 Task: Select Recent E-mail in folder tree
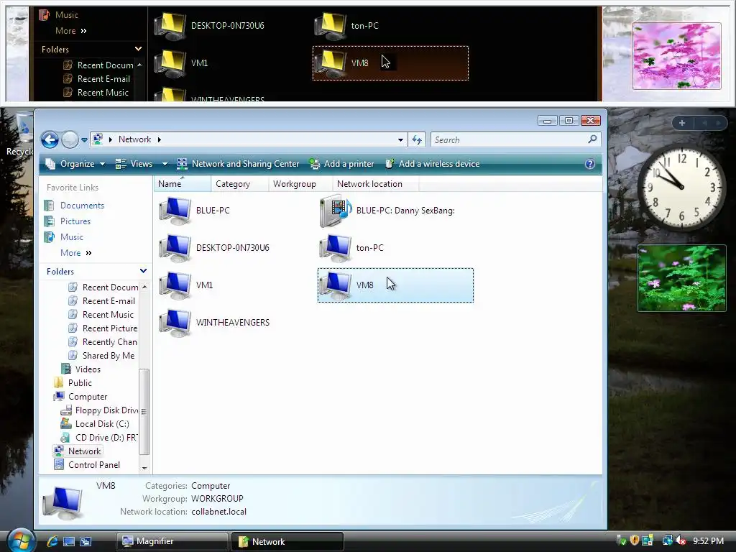(x=102, y=301)
